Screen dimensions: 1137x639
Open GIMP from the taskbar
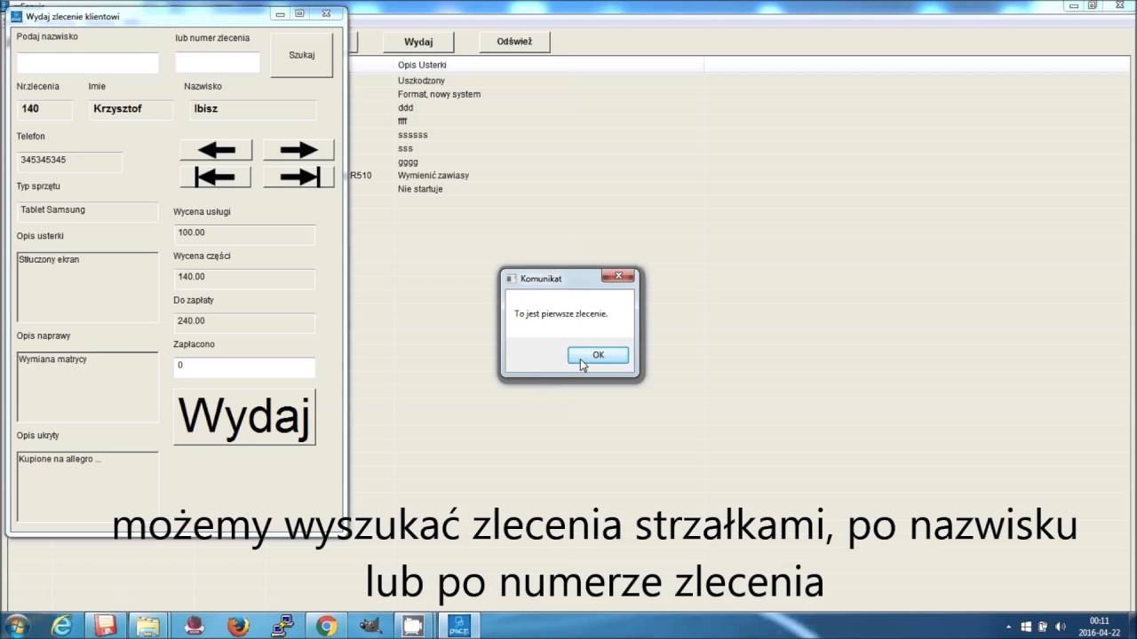[x=370, y=626]
